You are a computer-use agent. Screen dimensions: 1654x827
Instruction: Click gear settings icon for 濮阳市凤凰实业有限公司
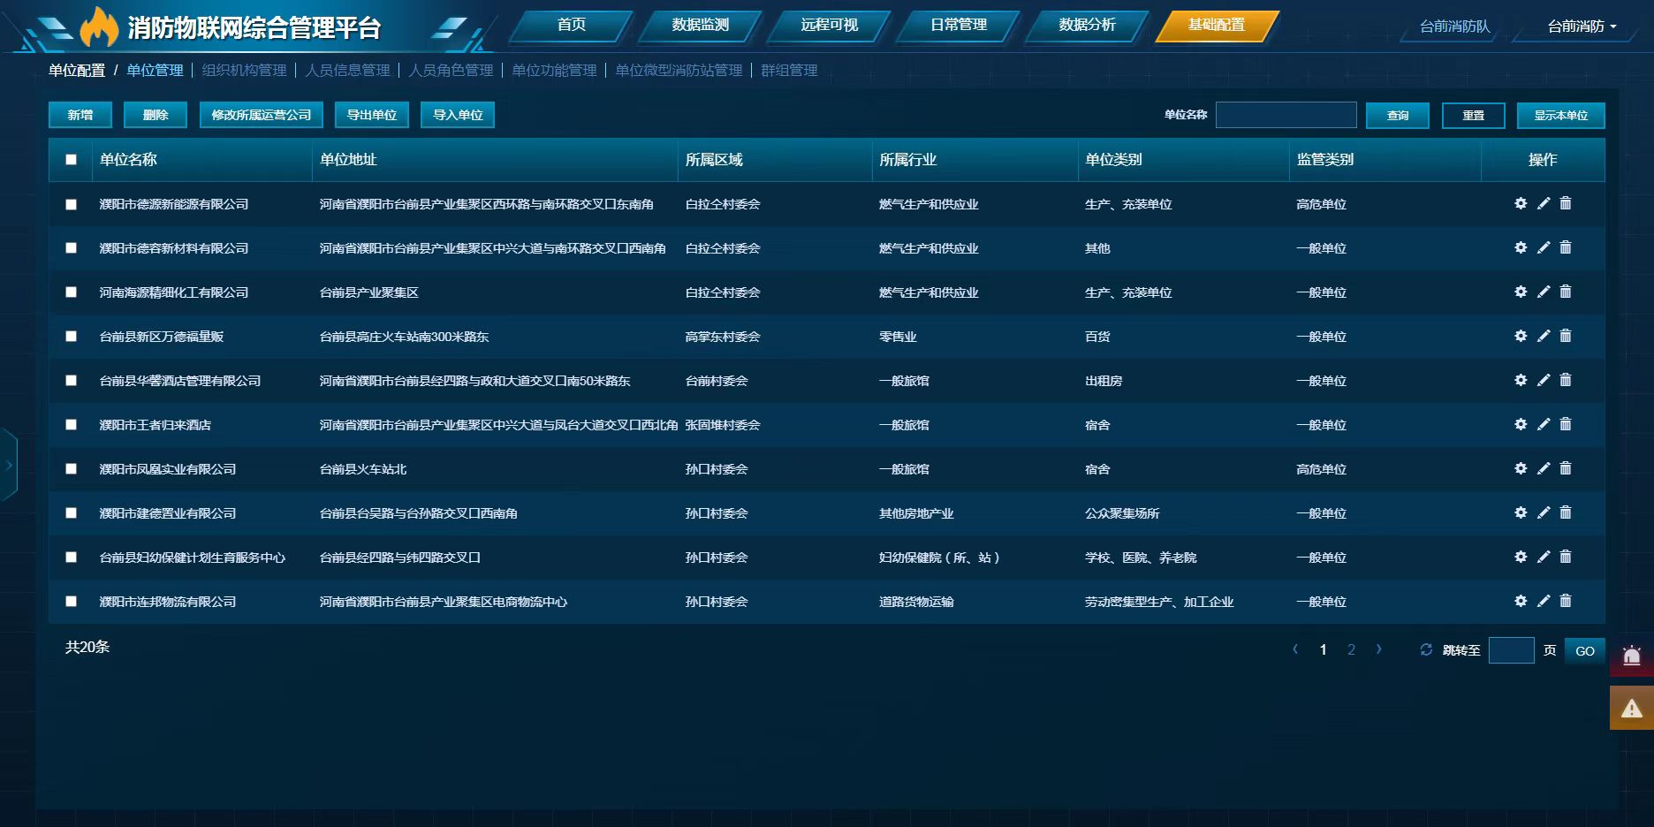click(1521, 468)
